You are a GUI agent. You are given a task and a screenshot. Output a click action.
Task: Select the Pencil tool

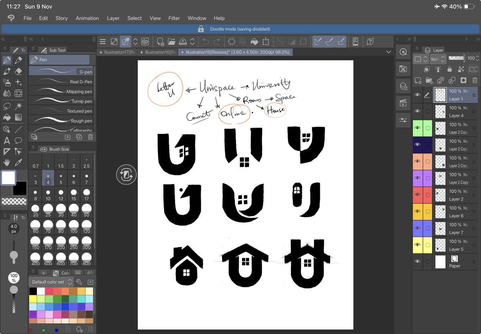(x=18, y=60)
